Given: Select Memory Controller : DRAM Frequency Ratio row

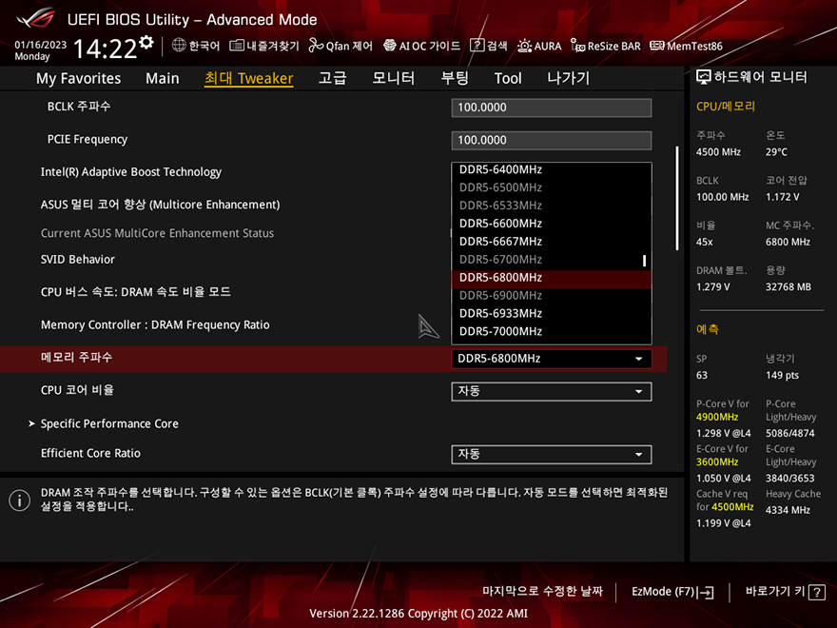Looking at the screenshot, I should pos(155,324).
